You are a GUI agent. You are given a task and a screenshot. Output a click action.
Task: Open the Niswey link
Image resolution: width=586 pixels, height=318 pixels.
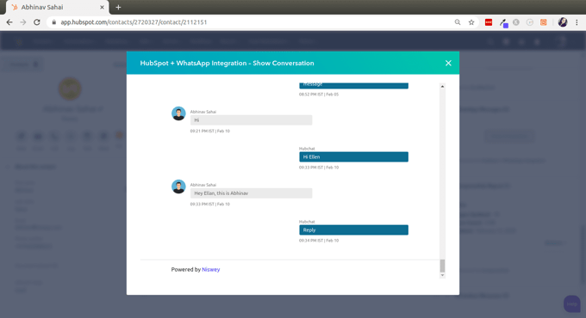[x=211, y=270]
